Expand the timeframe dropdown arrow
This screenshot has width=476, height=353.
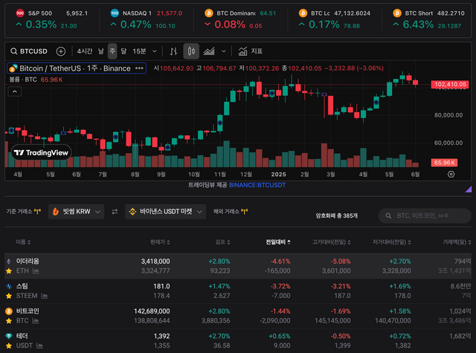(155, 51)
